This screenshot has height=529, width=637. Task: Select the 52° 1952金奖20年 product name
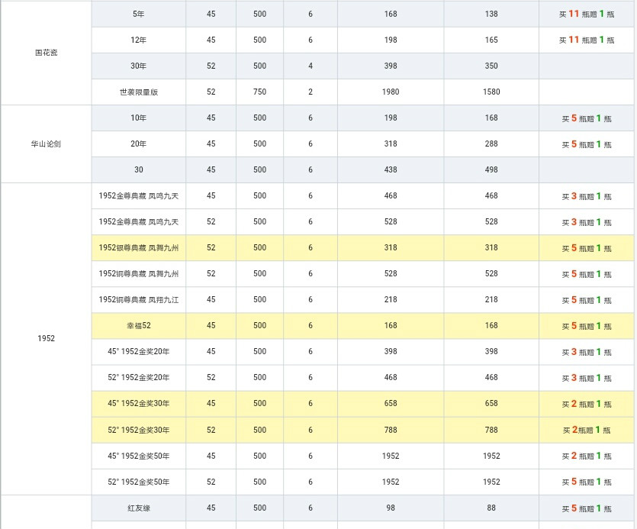[139, 378]
